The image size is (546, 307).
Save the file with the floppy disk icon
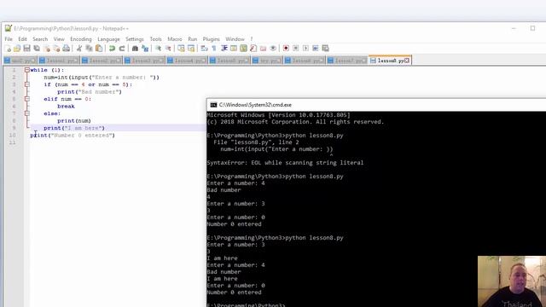(x=26, y=49)
